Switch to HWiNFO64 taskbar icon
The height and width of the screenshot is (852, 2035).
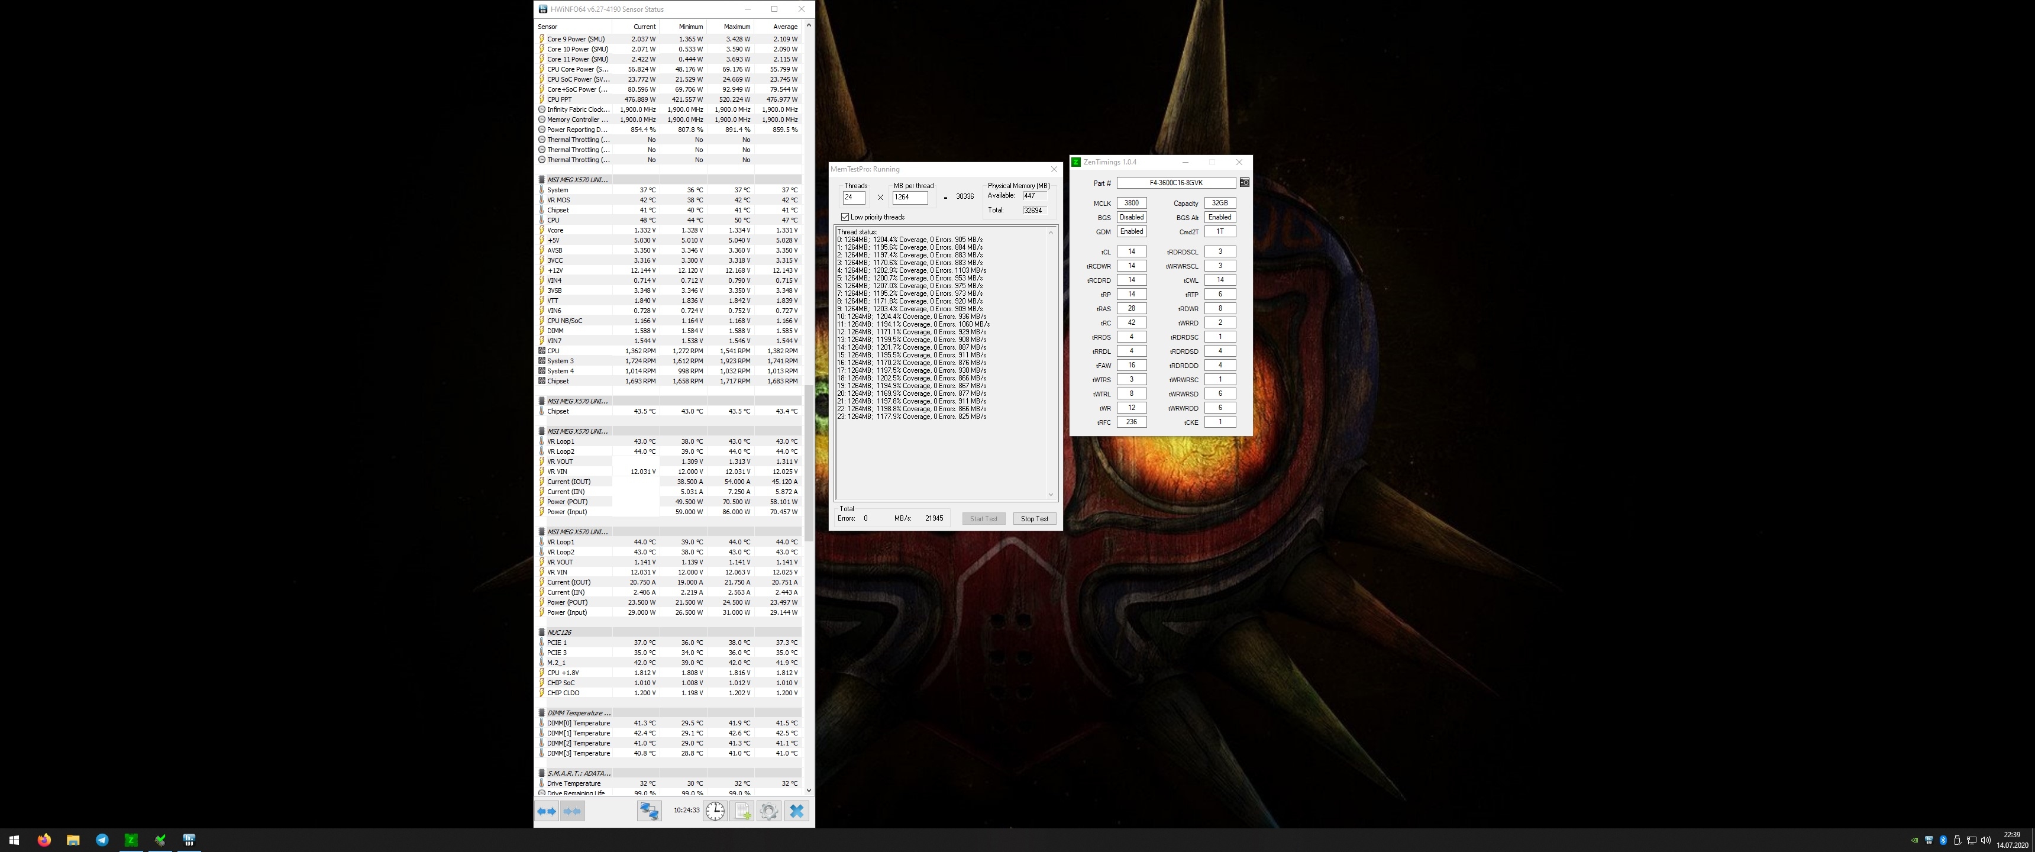[189, 840]
